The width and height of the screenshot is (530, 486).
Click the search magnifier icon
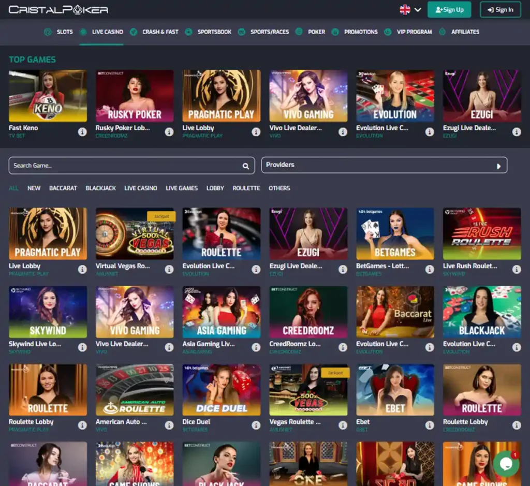point(246,166)
